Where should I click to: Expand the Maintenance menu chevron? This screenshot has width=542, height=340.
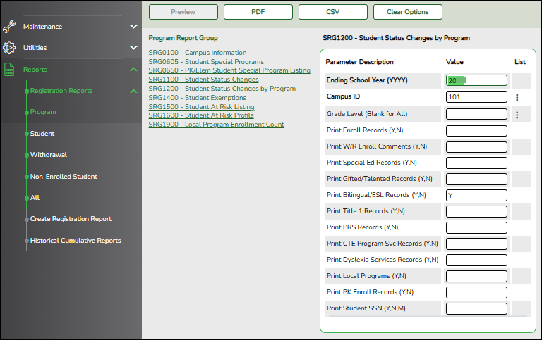click(134, 27)
